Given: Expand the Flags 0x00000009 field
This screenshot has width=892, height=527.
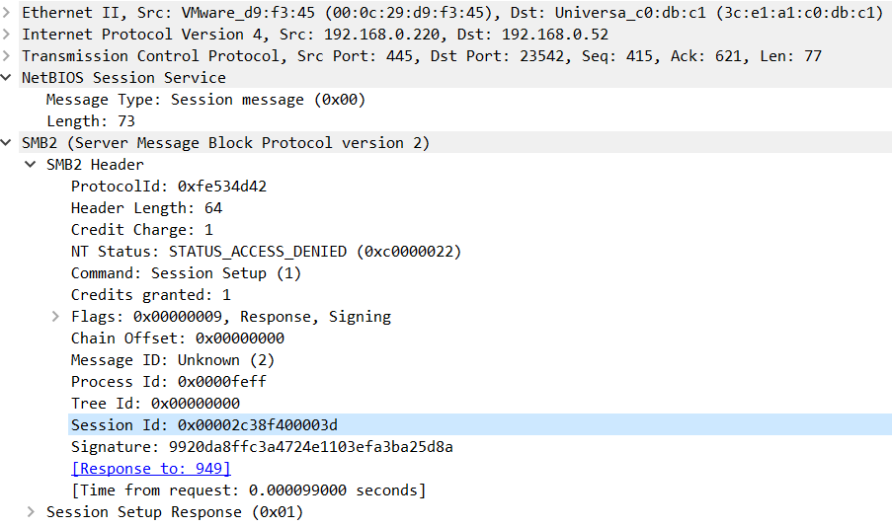Looking at the screenshot, I should (55, 317).
